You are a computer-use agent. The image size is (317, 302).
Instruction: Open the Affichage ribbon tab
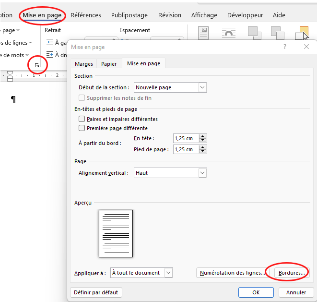coord(204,15)
